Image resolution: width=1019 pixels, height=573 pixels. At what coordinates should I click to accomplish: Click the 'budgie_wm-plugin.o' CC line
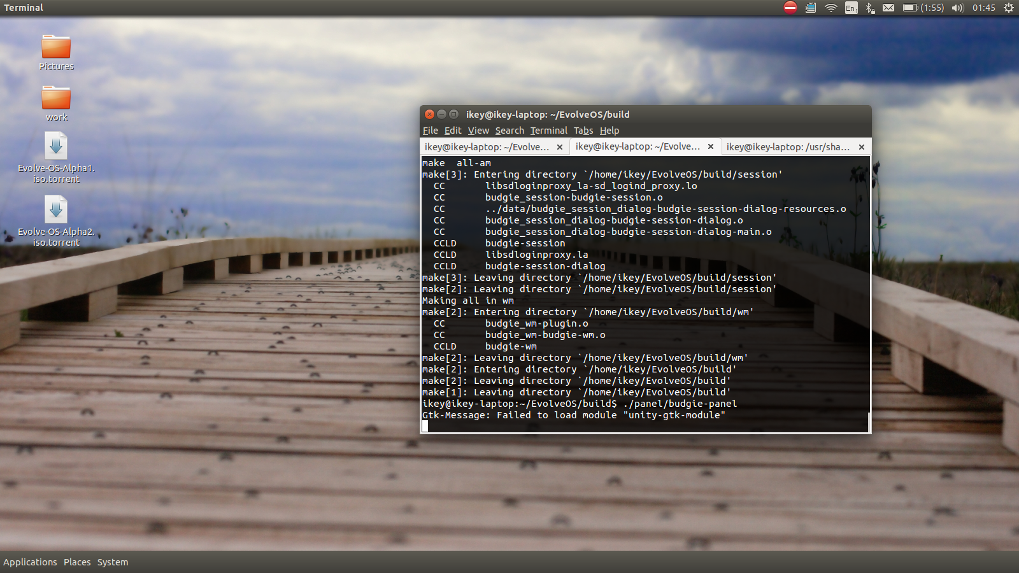click(511, 323)
